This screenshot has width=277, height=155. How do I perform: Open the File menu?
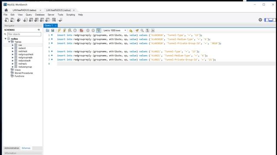(6, 15)
